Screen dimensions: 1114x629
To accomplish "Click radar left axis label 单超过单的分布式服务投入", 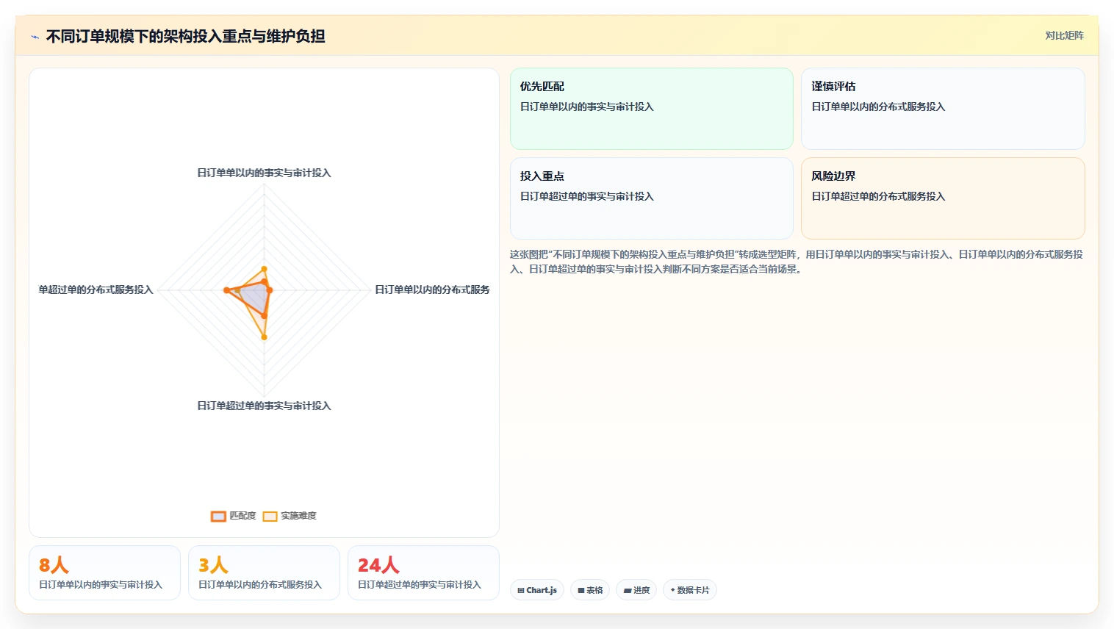I will [x=96, y=290].
